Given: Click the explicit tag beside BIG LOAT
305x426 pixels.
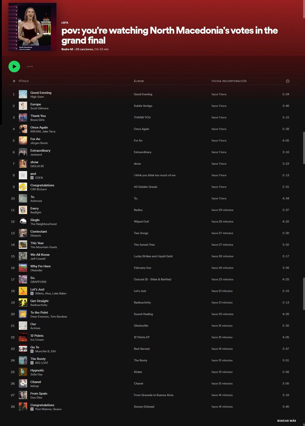Looking at the screenshot, I should pyautogui.click(x=32, y=363).
